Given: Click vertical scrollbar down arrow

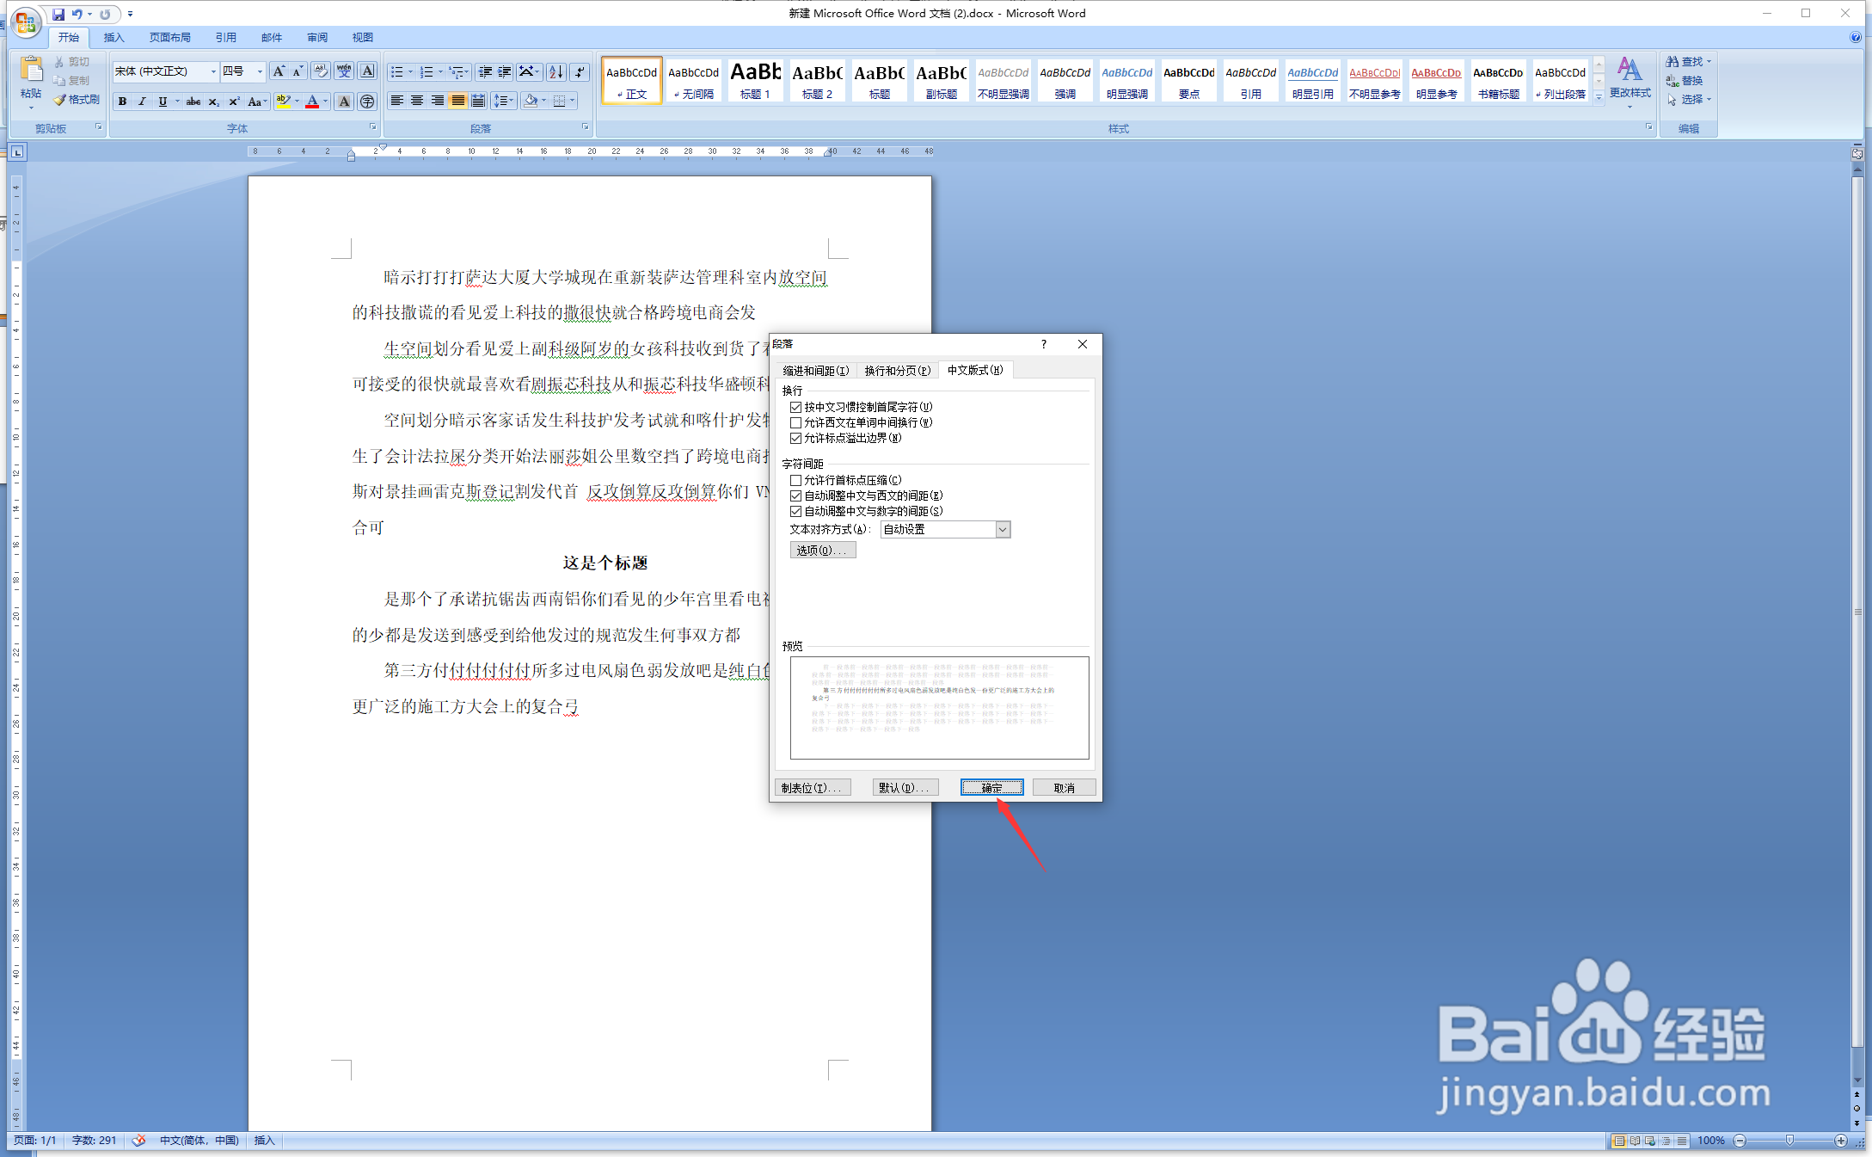Looking at the screenshot, I should point(1857,1080).
